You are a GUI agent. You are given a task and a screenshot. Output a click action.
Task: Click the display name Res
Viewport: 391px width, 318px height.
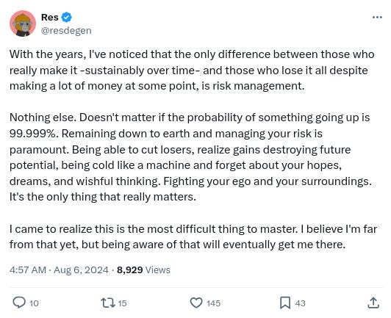(x=50, y=17)
